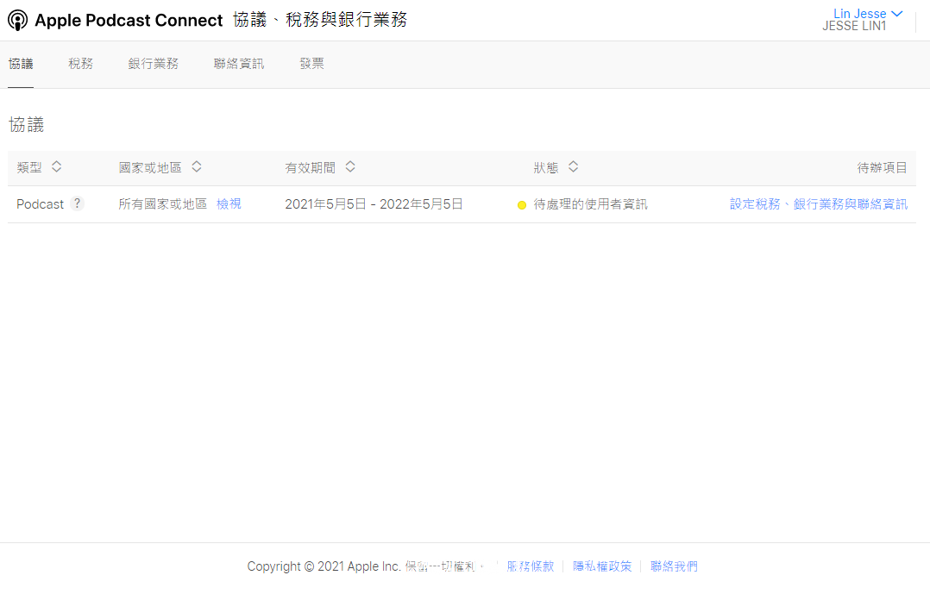
Task: Sort by 國家或地區 column arrows
Action: point(197,166)
